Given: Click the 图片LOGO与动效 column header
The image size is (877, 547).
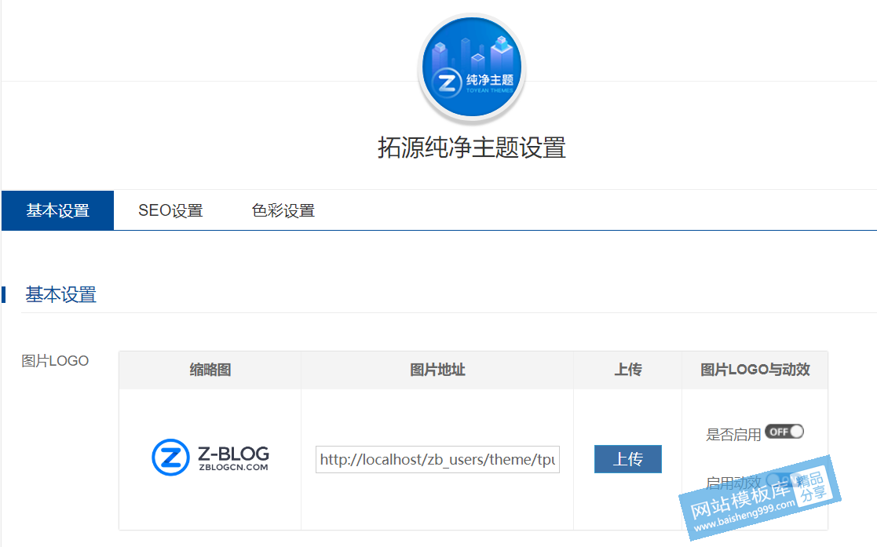Looking at the screenshot, I should (x=755, y=370).
